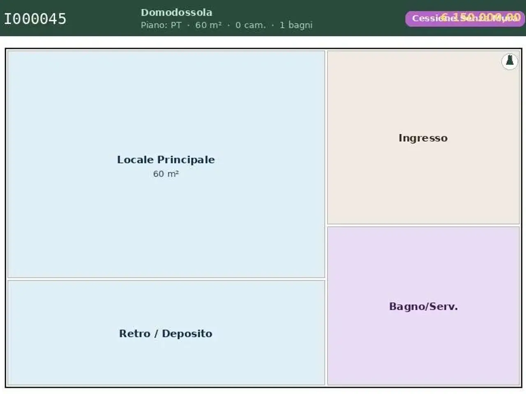Select the Bagno/Serv. room area
The height and width of the screenshot is (394, 526).
[423, 306]
